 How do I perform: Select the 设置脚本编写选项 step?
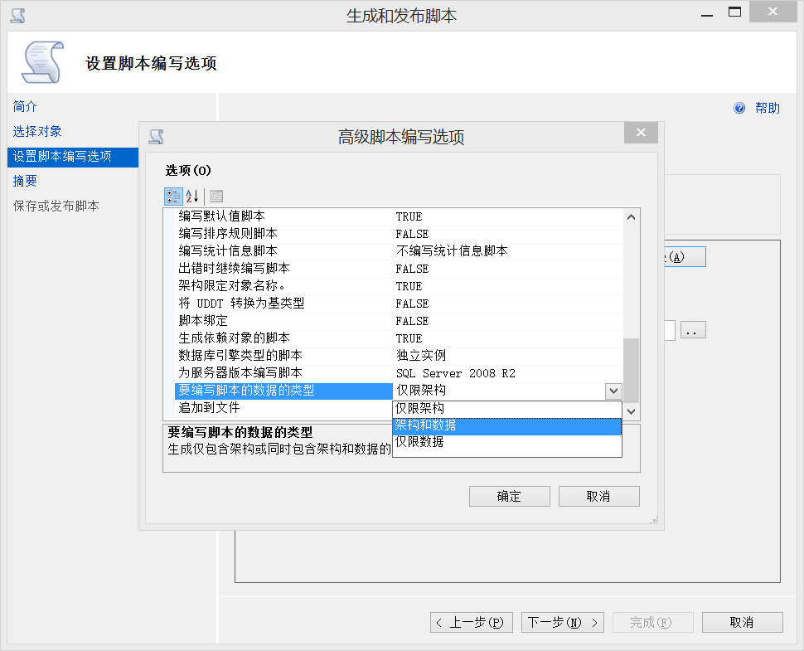73,157
